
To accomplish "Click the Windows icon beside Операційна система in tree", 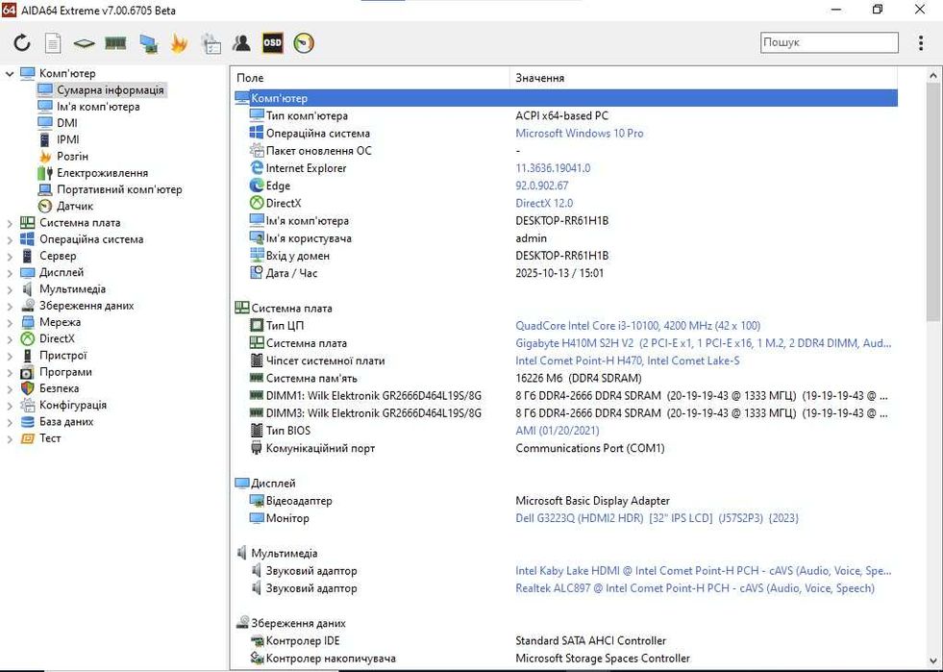I will [28, 239].
